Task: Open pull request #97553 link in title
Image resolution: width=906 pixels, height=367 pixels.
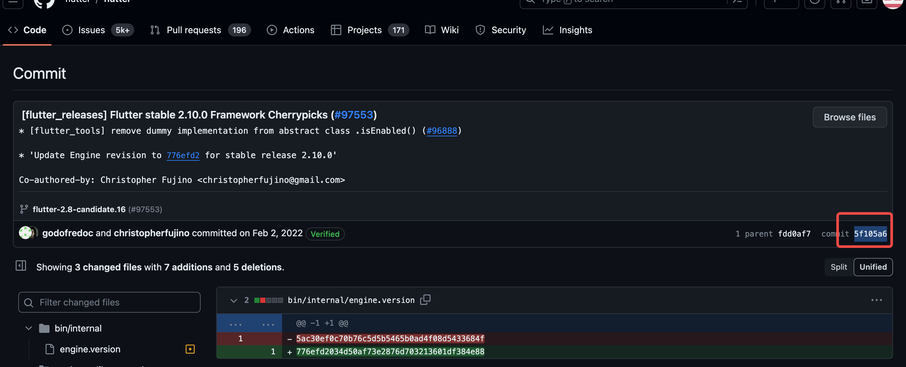Action: pos(353,115)
